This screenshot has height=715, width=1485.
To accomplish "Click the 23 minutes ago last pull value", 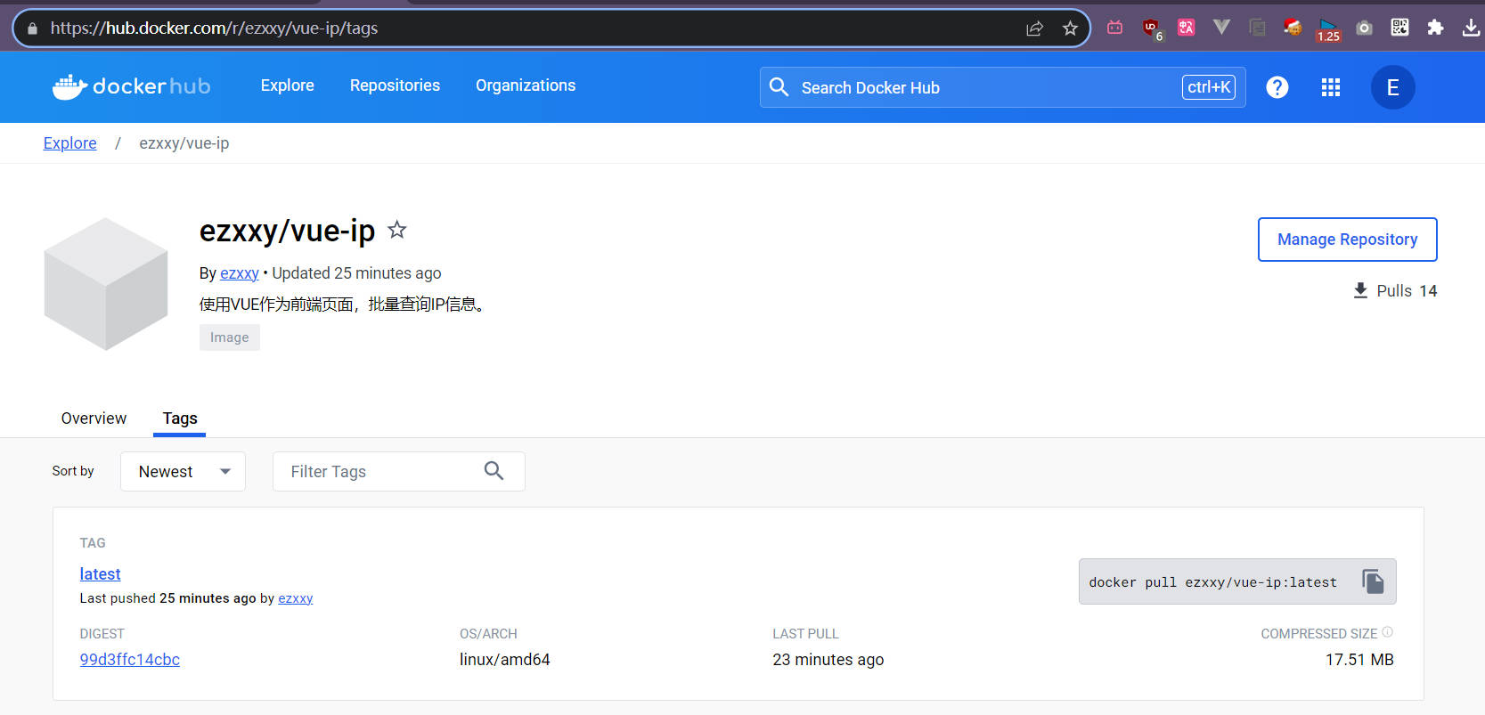I will coord(828,660).
